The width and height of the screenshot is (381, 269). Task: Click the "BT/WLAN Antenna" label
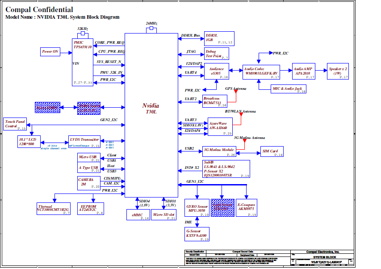[240, 112]
